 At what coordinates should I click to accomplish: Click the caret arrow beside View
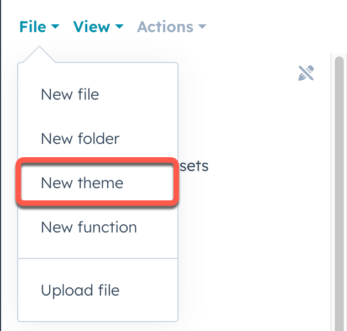[x=119, y=27]
